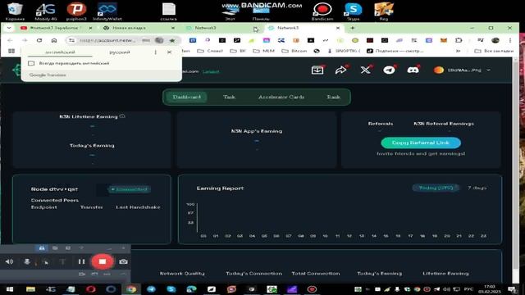Click the Connected status badge
The width and height of the screenshot is (525, 295).
130,189
